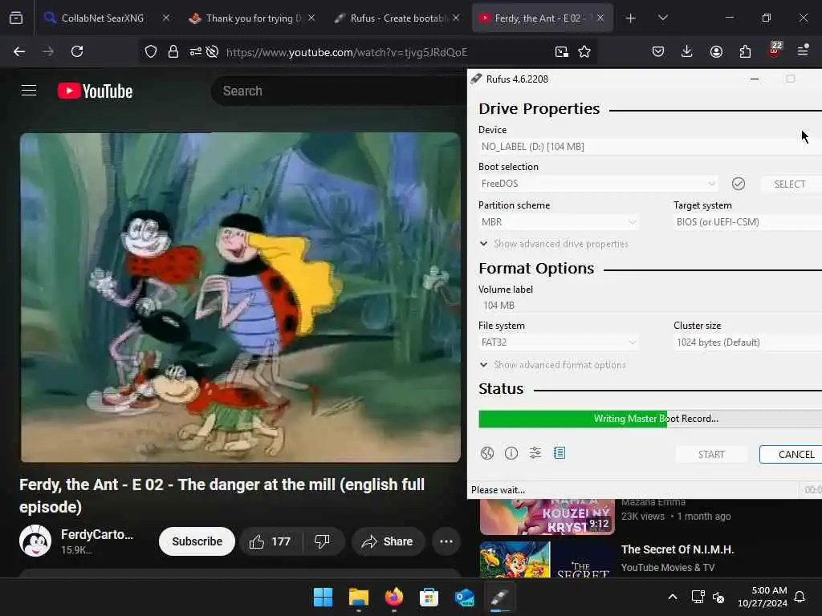
Task: Click the Rufus SELECT button
Action: tap(790, 184)
